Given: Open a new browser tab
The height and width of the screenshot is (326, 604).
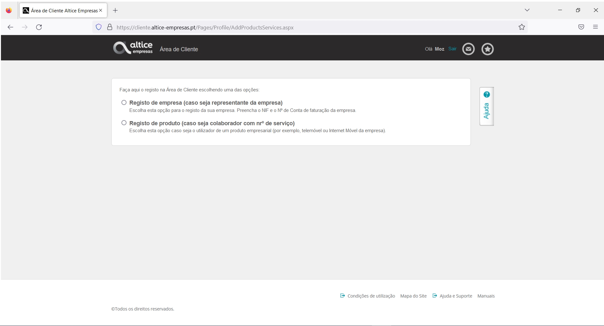Looking at the screenshot, I should 115,10.
